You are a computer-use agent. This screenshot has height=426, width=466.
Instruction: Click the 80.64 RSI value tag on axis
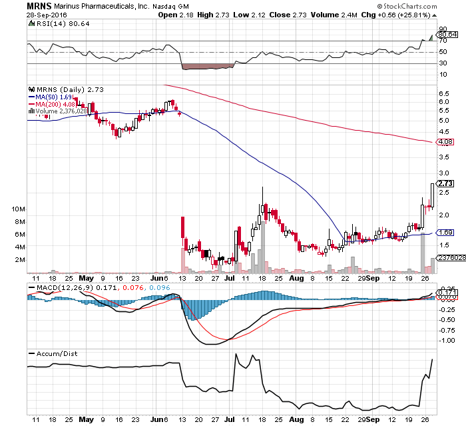point(447,35)
